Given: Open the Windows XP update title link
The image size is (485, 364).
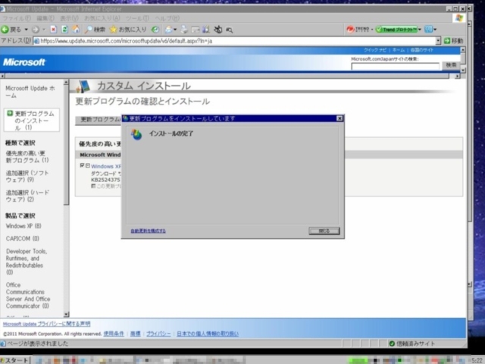Looking at the screenshot, I should [x=106, y=166].
